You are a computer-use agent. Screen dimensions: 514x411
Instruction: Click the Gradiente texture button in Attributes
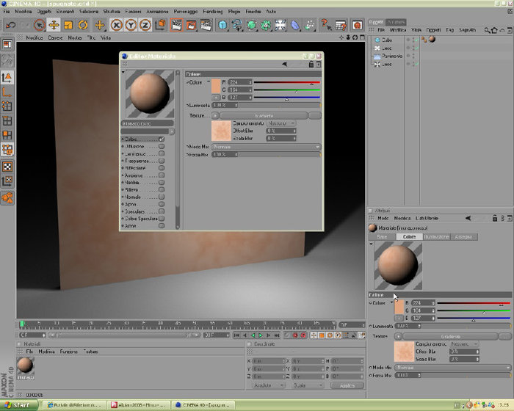tap(450, 336)
